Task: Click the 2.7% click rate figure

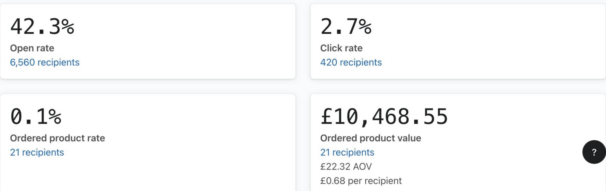Action: pyautogui.click(x=346, y=27)
